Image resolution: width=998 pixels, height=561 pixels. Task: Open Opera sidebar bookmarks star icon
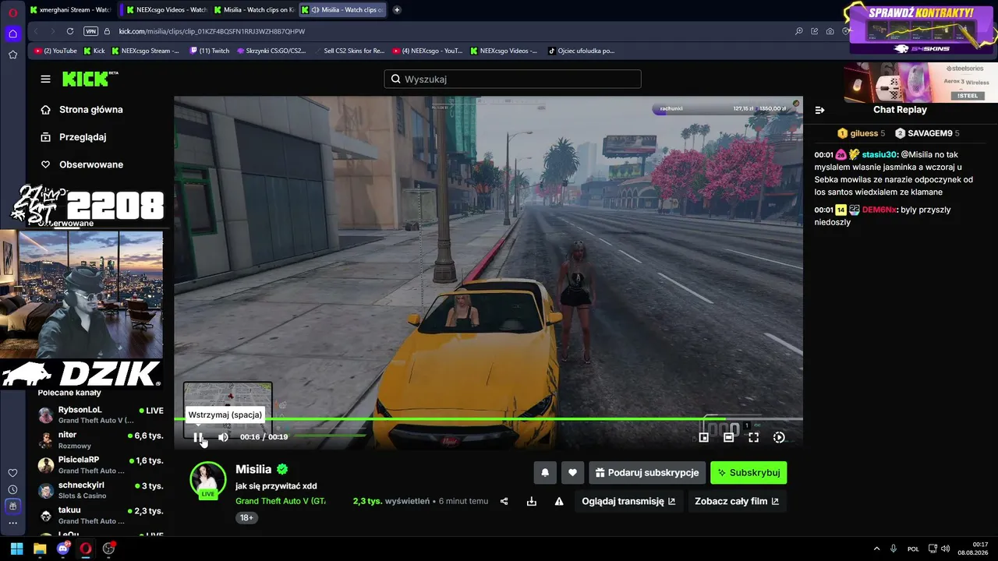coord(12,55)
